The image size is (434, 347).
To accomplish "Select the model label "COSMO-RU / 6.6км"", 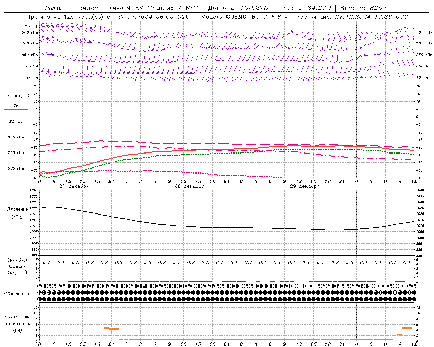I will click(x=257, y=17).
